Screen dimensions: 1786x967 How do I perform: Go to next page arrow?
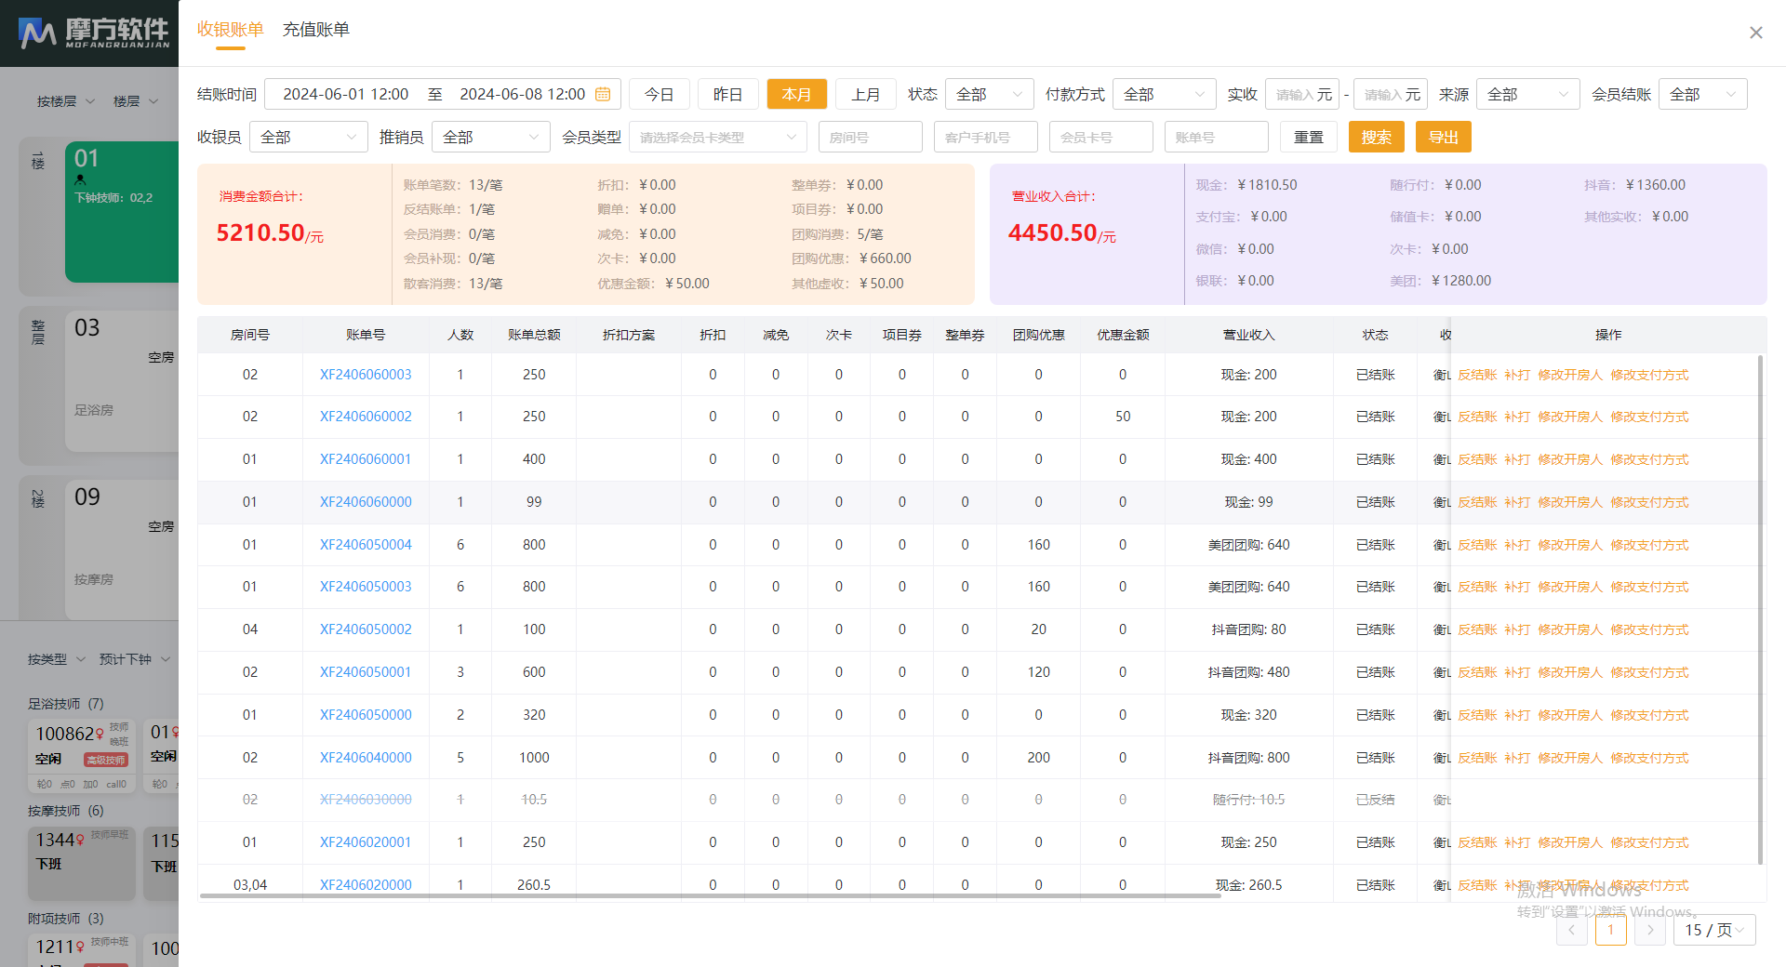(x=1649, y=930)
